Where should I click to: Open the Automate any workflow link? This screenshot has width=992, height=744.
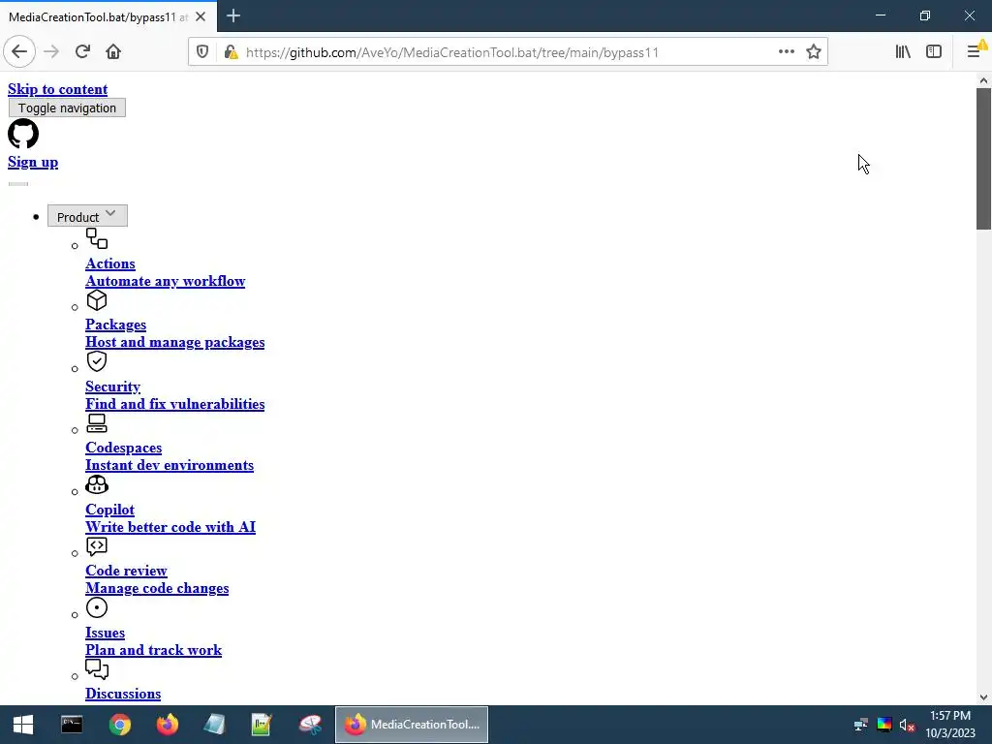pyautogui.click(x=165, y=281)
